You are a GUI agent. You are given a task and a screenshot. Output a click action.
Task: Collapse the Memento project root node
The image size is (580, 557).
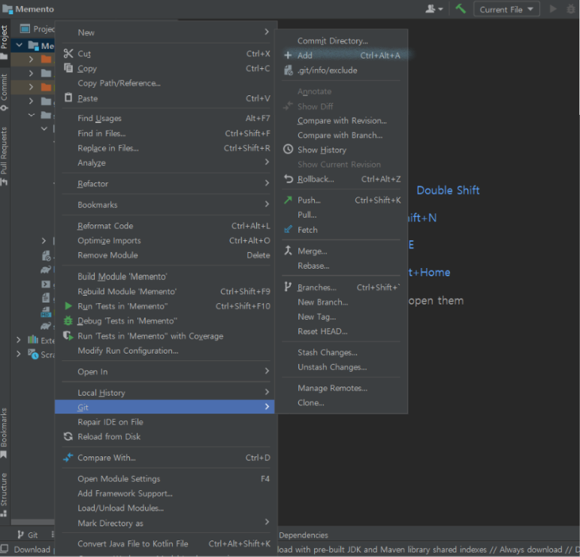click(20, 46)
